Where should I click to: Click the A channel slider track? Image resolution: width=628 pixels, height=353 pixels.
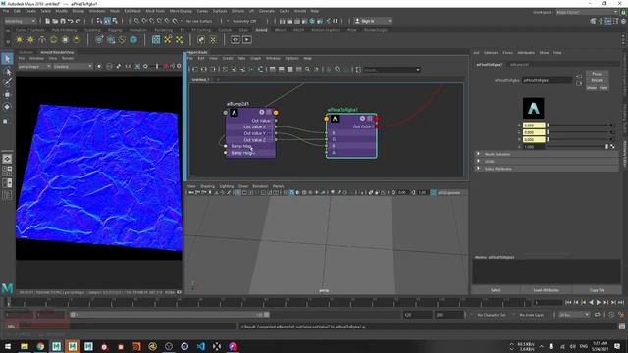tap(578, 147)
